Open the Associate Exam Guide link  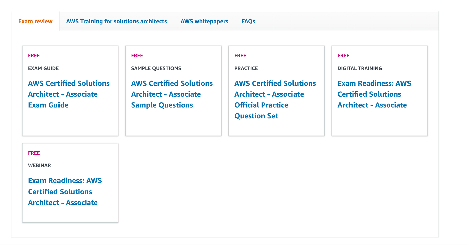pyautogui.click(x=69, y=94)
